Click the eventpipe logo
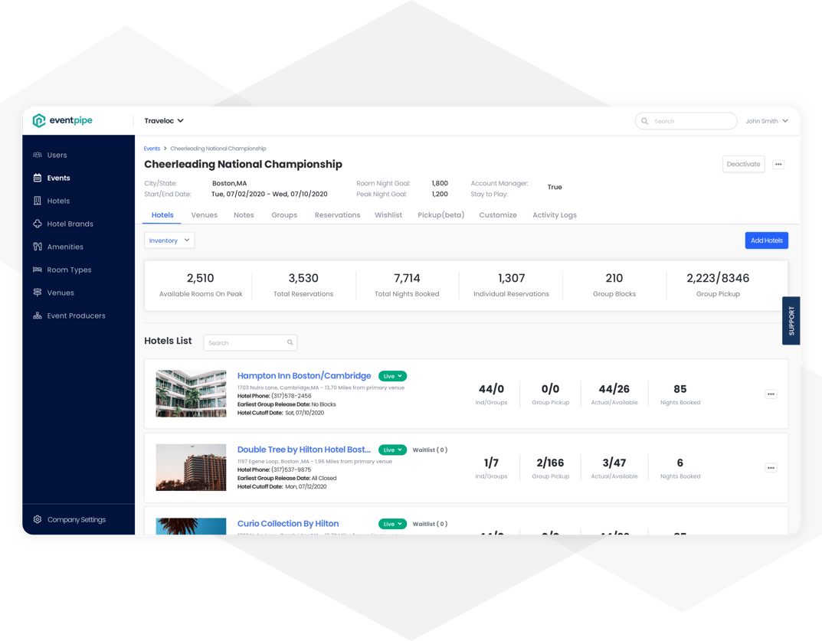822x641 pixels. (x=62, y=120)
